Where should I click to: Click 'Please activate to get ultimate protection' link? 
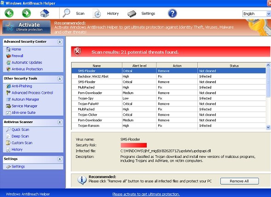click(146, 194)
